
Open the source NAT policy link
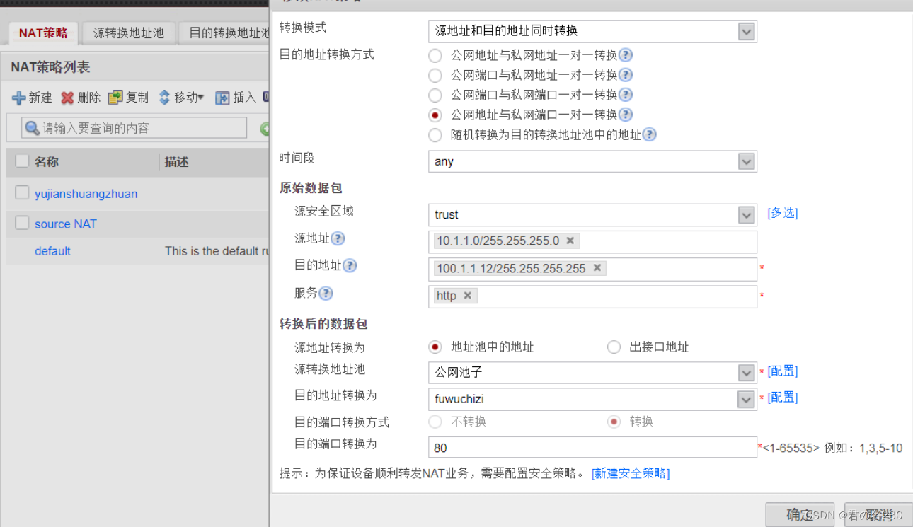point(66,224)
